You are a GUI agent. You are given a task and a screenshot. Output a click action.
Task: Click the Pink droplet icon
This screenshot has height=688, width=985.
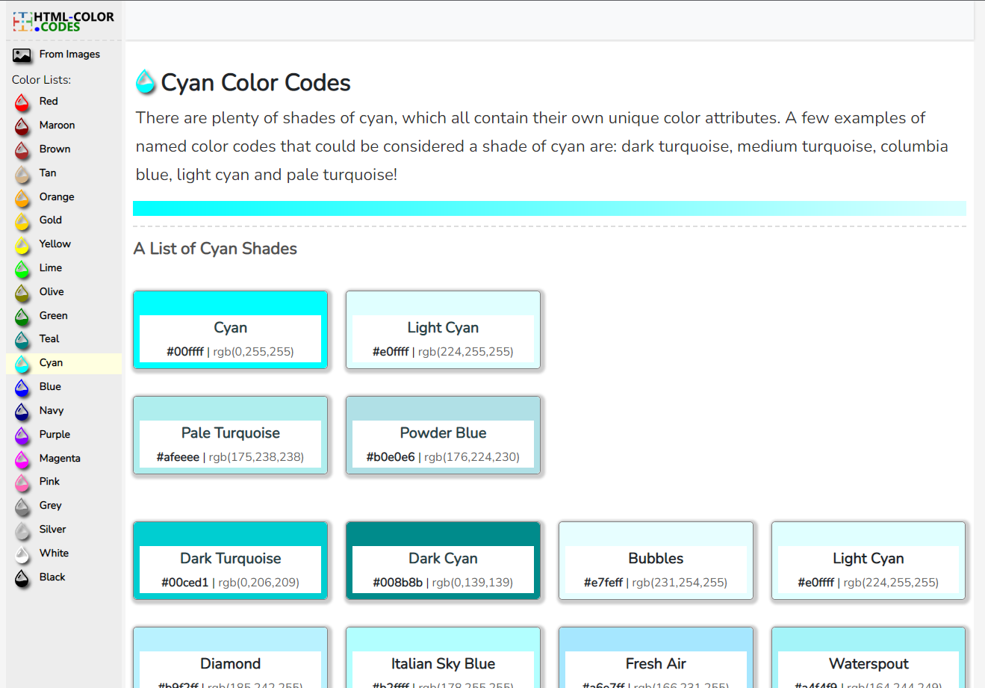[22, 483]
